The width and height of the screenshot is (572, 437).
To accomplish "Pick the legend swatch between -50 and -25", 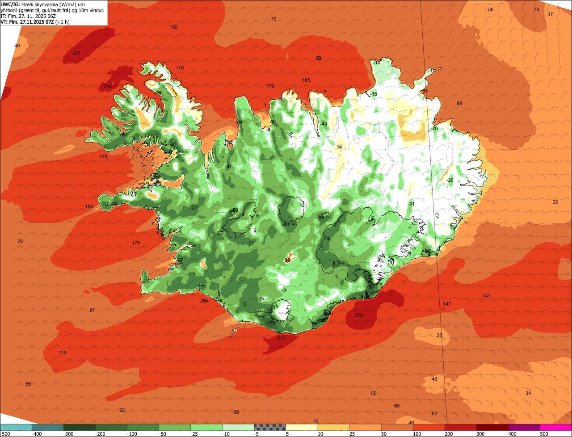I will 175,427.
